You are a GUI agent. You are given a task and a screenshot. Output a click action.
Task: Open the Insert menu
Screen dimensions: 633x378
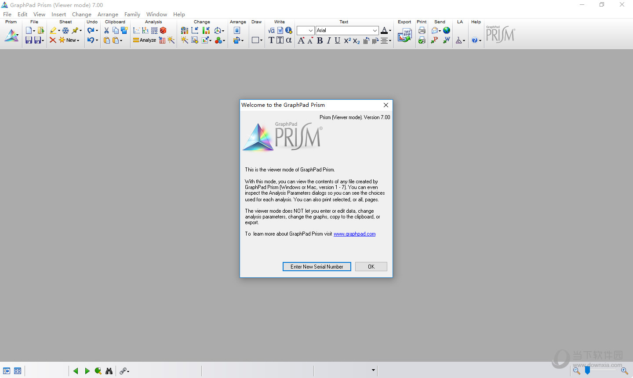click(x=58, y=14)
